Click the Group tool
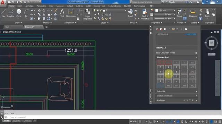Image resolution: width=222 pixels, height=124 pixels. tap(179, 13)
